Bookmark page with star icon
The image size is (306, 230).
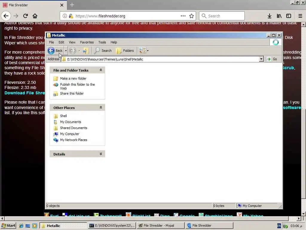[192, 16]
